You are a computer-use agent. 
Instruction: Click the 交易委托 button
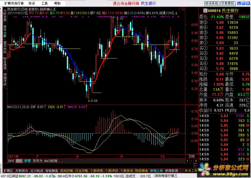pos(228,3)
